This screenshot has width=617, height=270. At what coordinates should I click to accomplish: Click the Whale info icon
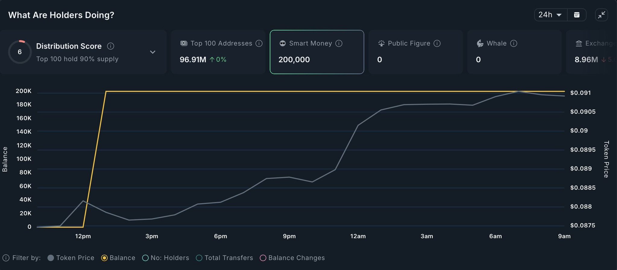514,43
